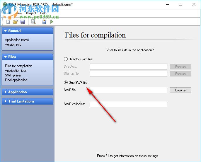Click disabled Browse button beside Directory field
Screen dimensions: 201x162
(180, 67)
